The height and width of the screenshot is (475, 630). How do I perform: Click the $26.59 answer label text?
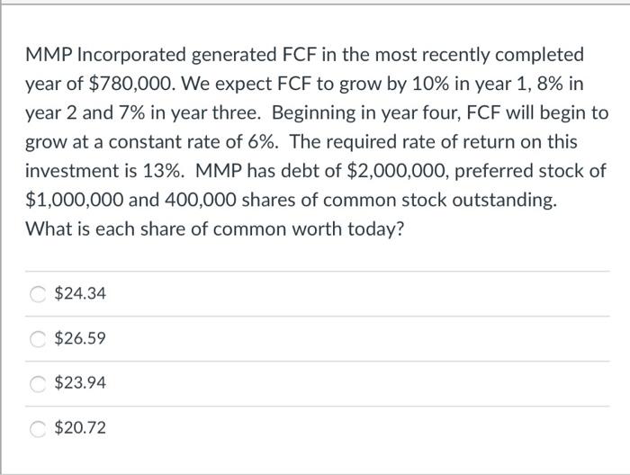80,339
